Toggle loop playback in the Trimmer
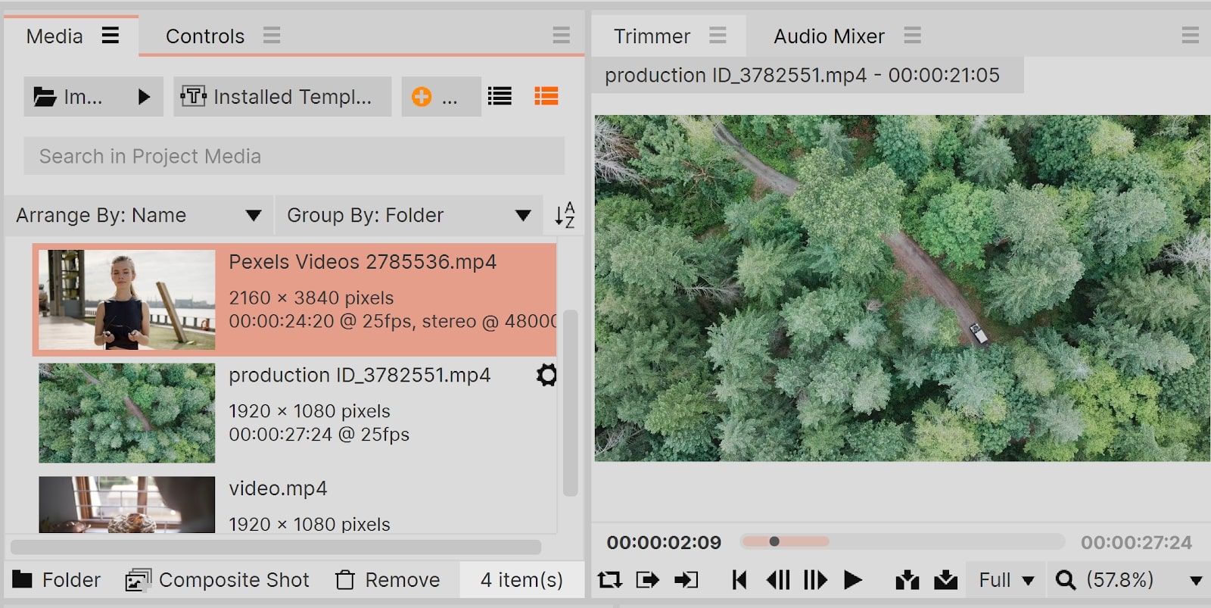1211x608 pixels. click(x=609, y=580)
